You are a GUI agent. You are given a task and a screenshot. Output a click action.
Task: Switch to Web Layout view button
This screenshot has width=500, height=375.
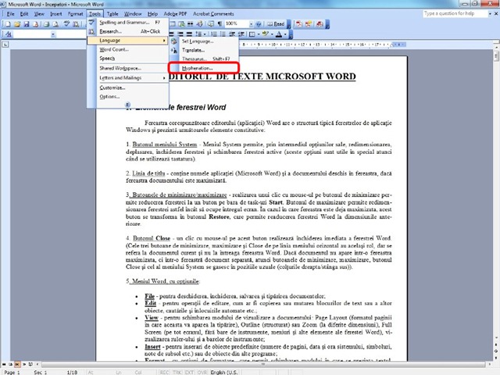10,364
